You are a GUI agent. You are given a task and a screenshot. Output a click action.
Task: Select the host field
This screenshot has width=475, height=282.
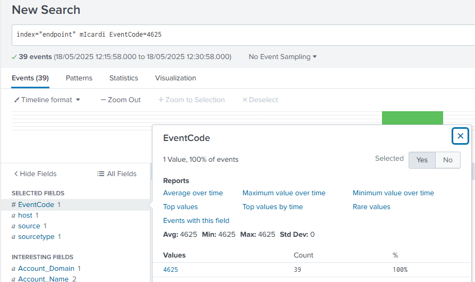(x=25, y=215)
